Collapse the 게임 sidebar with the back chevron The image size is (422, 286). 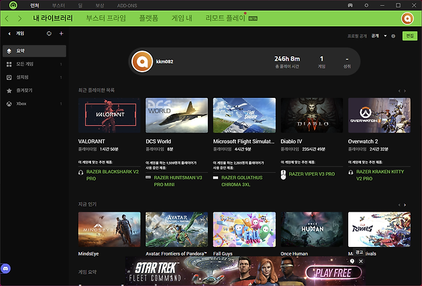click(x=9, y=33)
